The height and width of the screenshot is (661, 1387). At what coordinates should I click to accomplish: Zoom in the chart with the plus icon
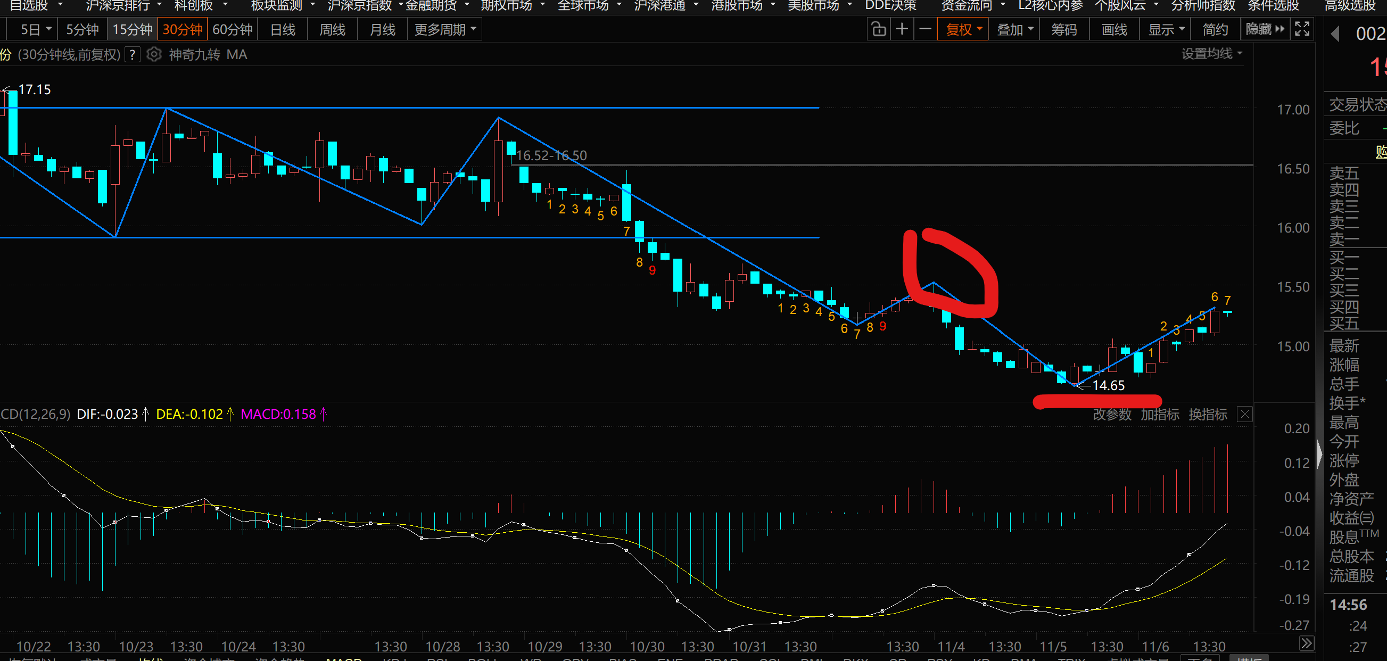(x=902, y=29)
